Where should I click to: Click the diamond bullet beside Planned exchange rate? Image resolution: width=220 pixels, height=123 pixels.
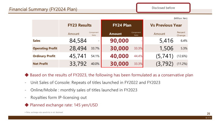[27, 105]
